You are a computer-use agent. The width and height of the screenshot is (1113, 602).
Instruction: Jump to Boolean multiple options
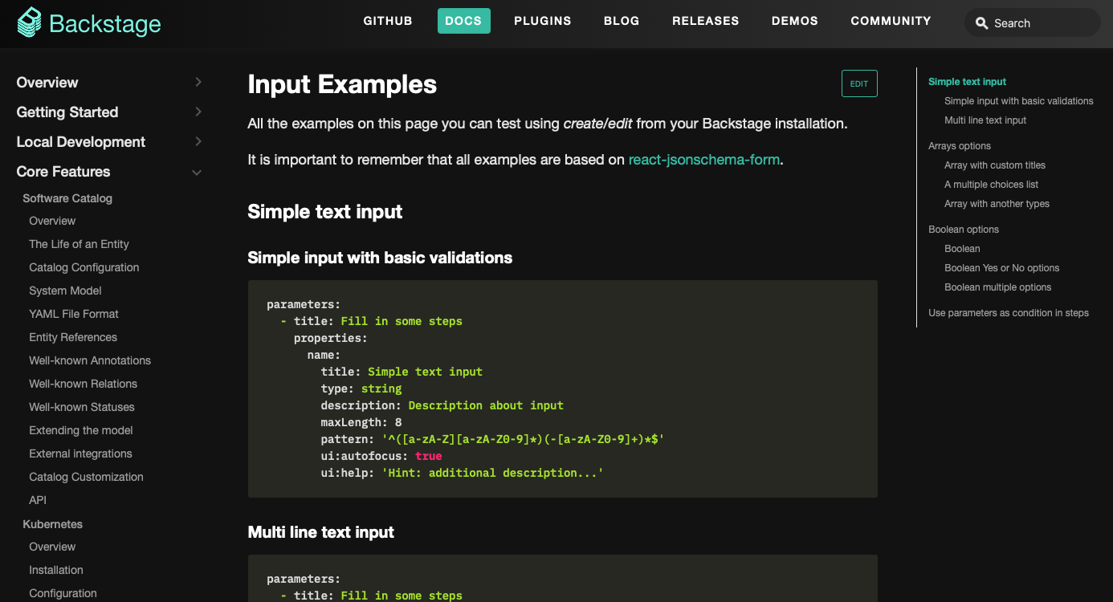tap(998, 287)
